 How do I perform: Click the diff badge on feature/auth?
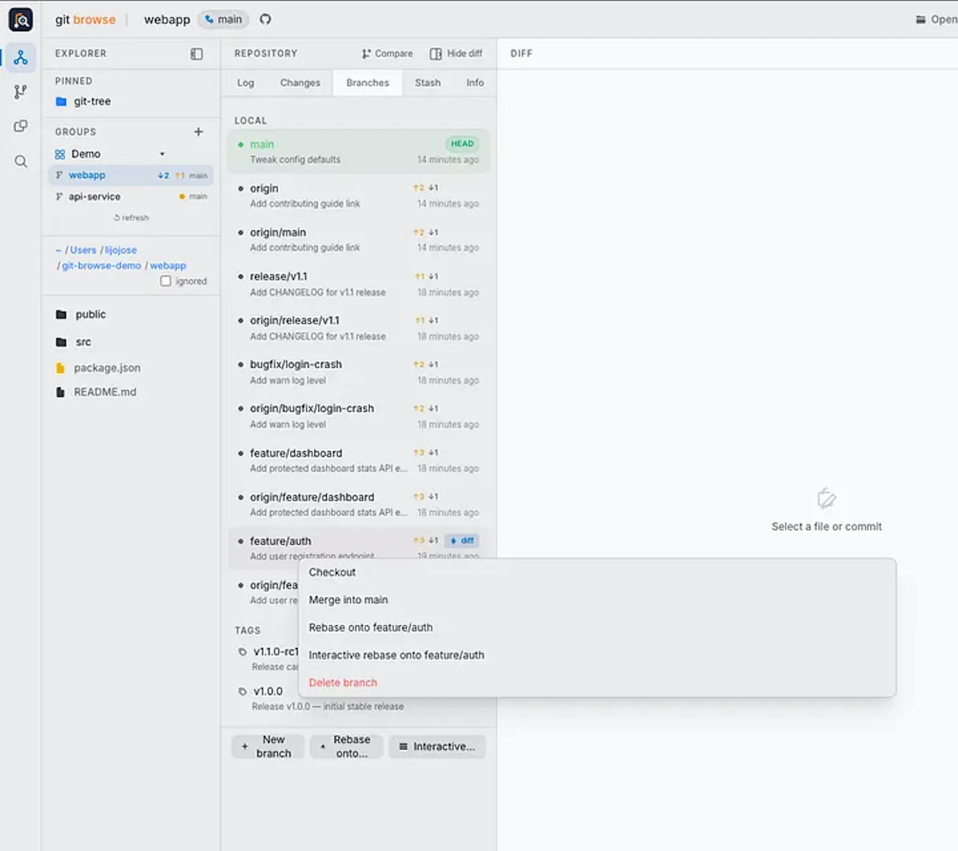[462, 540]
